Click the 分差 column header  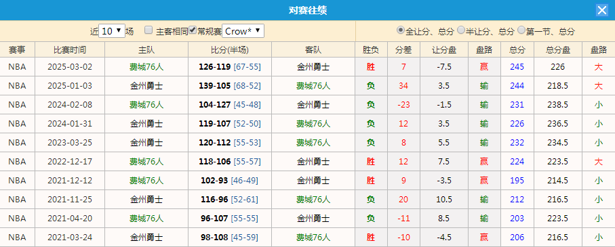[x=403, y=49]
